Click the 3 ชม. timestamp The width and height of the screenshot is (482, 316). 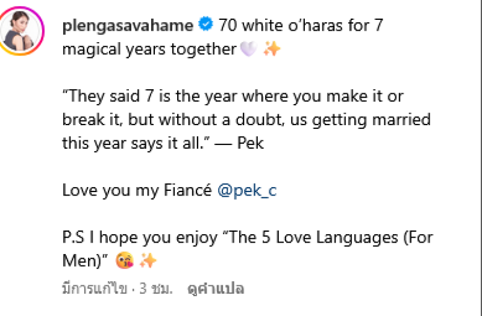(x=155, y=290)
